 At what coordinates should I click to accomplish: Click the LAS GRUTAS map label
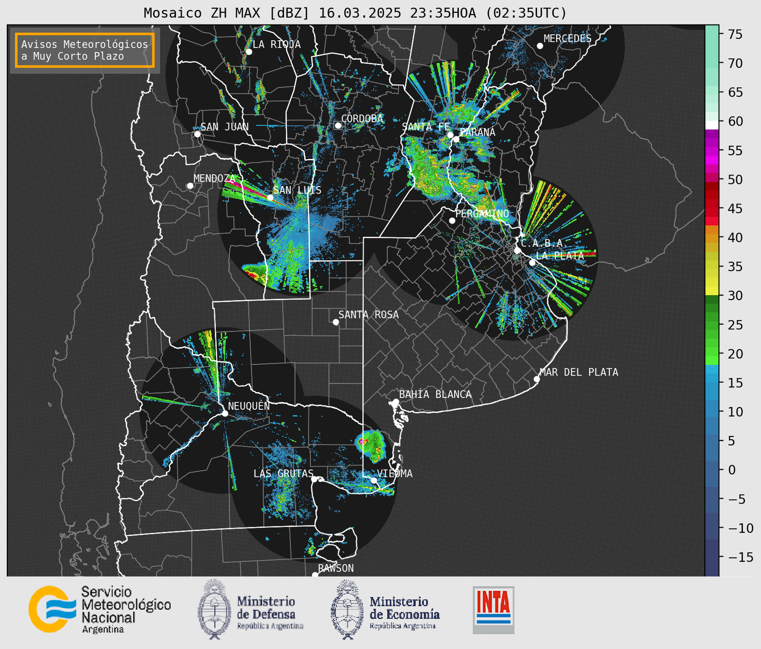tap(283, 473)
